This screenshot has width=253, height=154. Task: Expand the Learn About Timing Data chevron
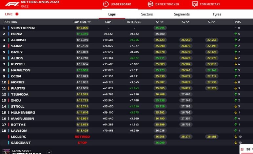(49, 152)
